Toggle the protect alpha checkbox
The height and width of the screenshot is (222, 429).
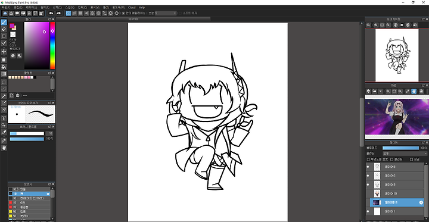point(368,160)
